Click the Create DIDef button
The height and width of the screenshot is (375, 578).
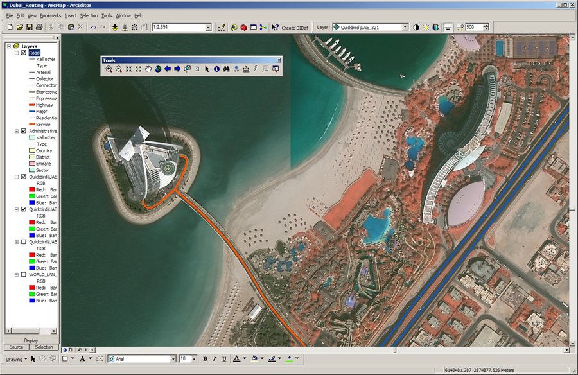tap(295, 28)
